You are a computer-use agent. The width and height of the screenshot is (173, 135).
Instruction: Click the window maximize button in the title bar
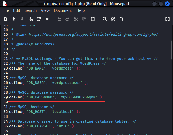click(x=161, y=4)
